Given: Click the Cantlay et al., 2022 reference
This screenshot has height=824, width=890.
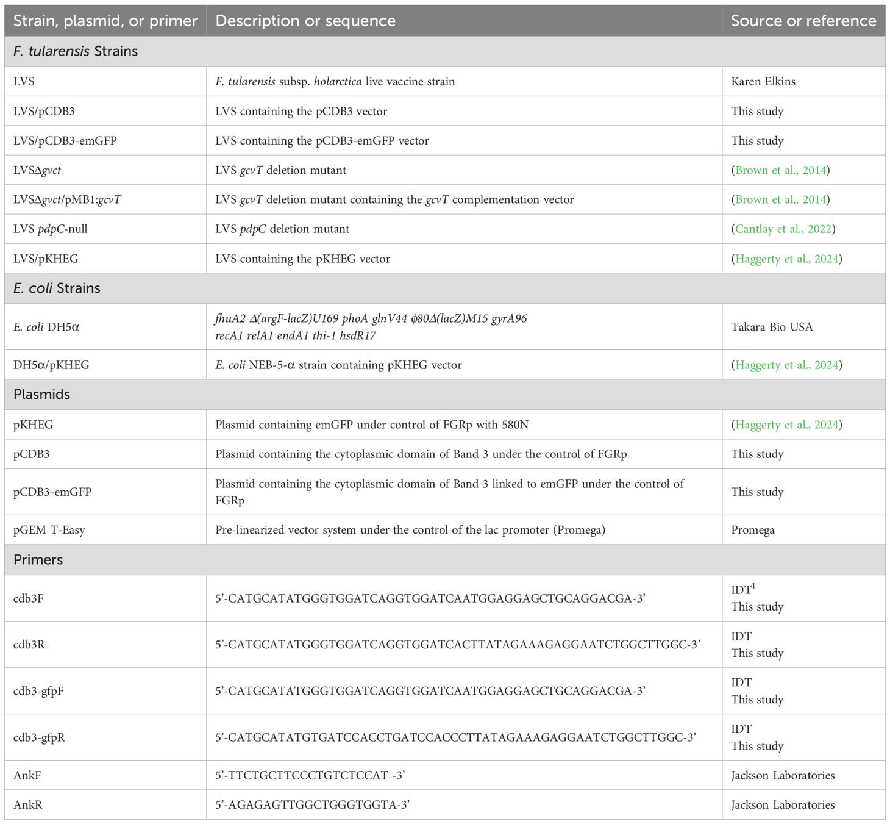Looking at the screenshot, I should click(783, 229).
